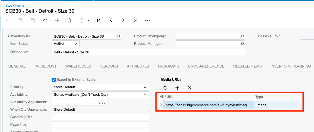The width and height of the screenshot is (314, 132).
Task: Expand the Visibility dropdown
Action: pos(100,87)
